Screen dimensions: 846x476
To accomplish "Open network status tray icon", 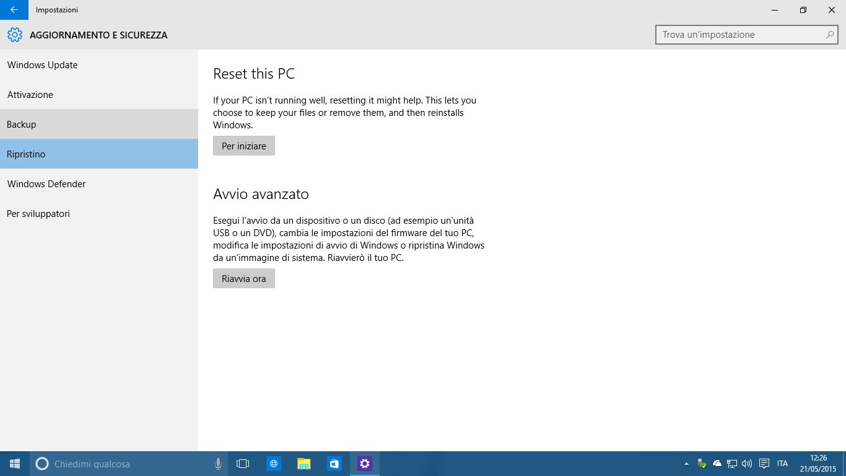I will click(732, 464).
